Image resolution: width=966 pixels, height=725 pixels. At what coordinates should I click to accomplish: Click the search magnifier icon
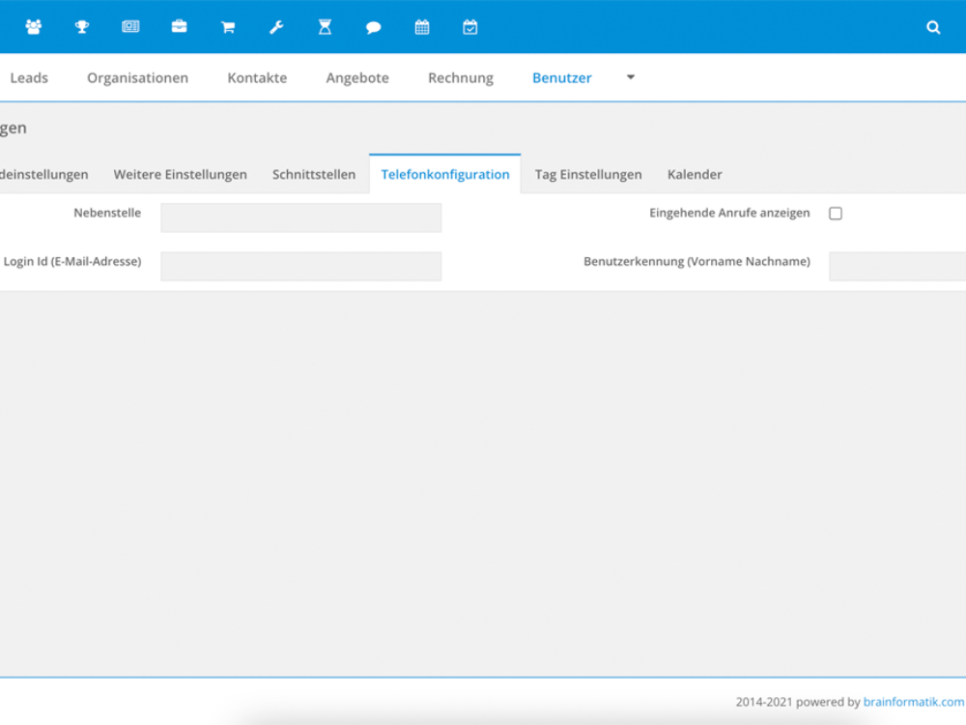coord(933,27)
